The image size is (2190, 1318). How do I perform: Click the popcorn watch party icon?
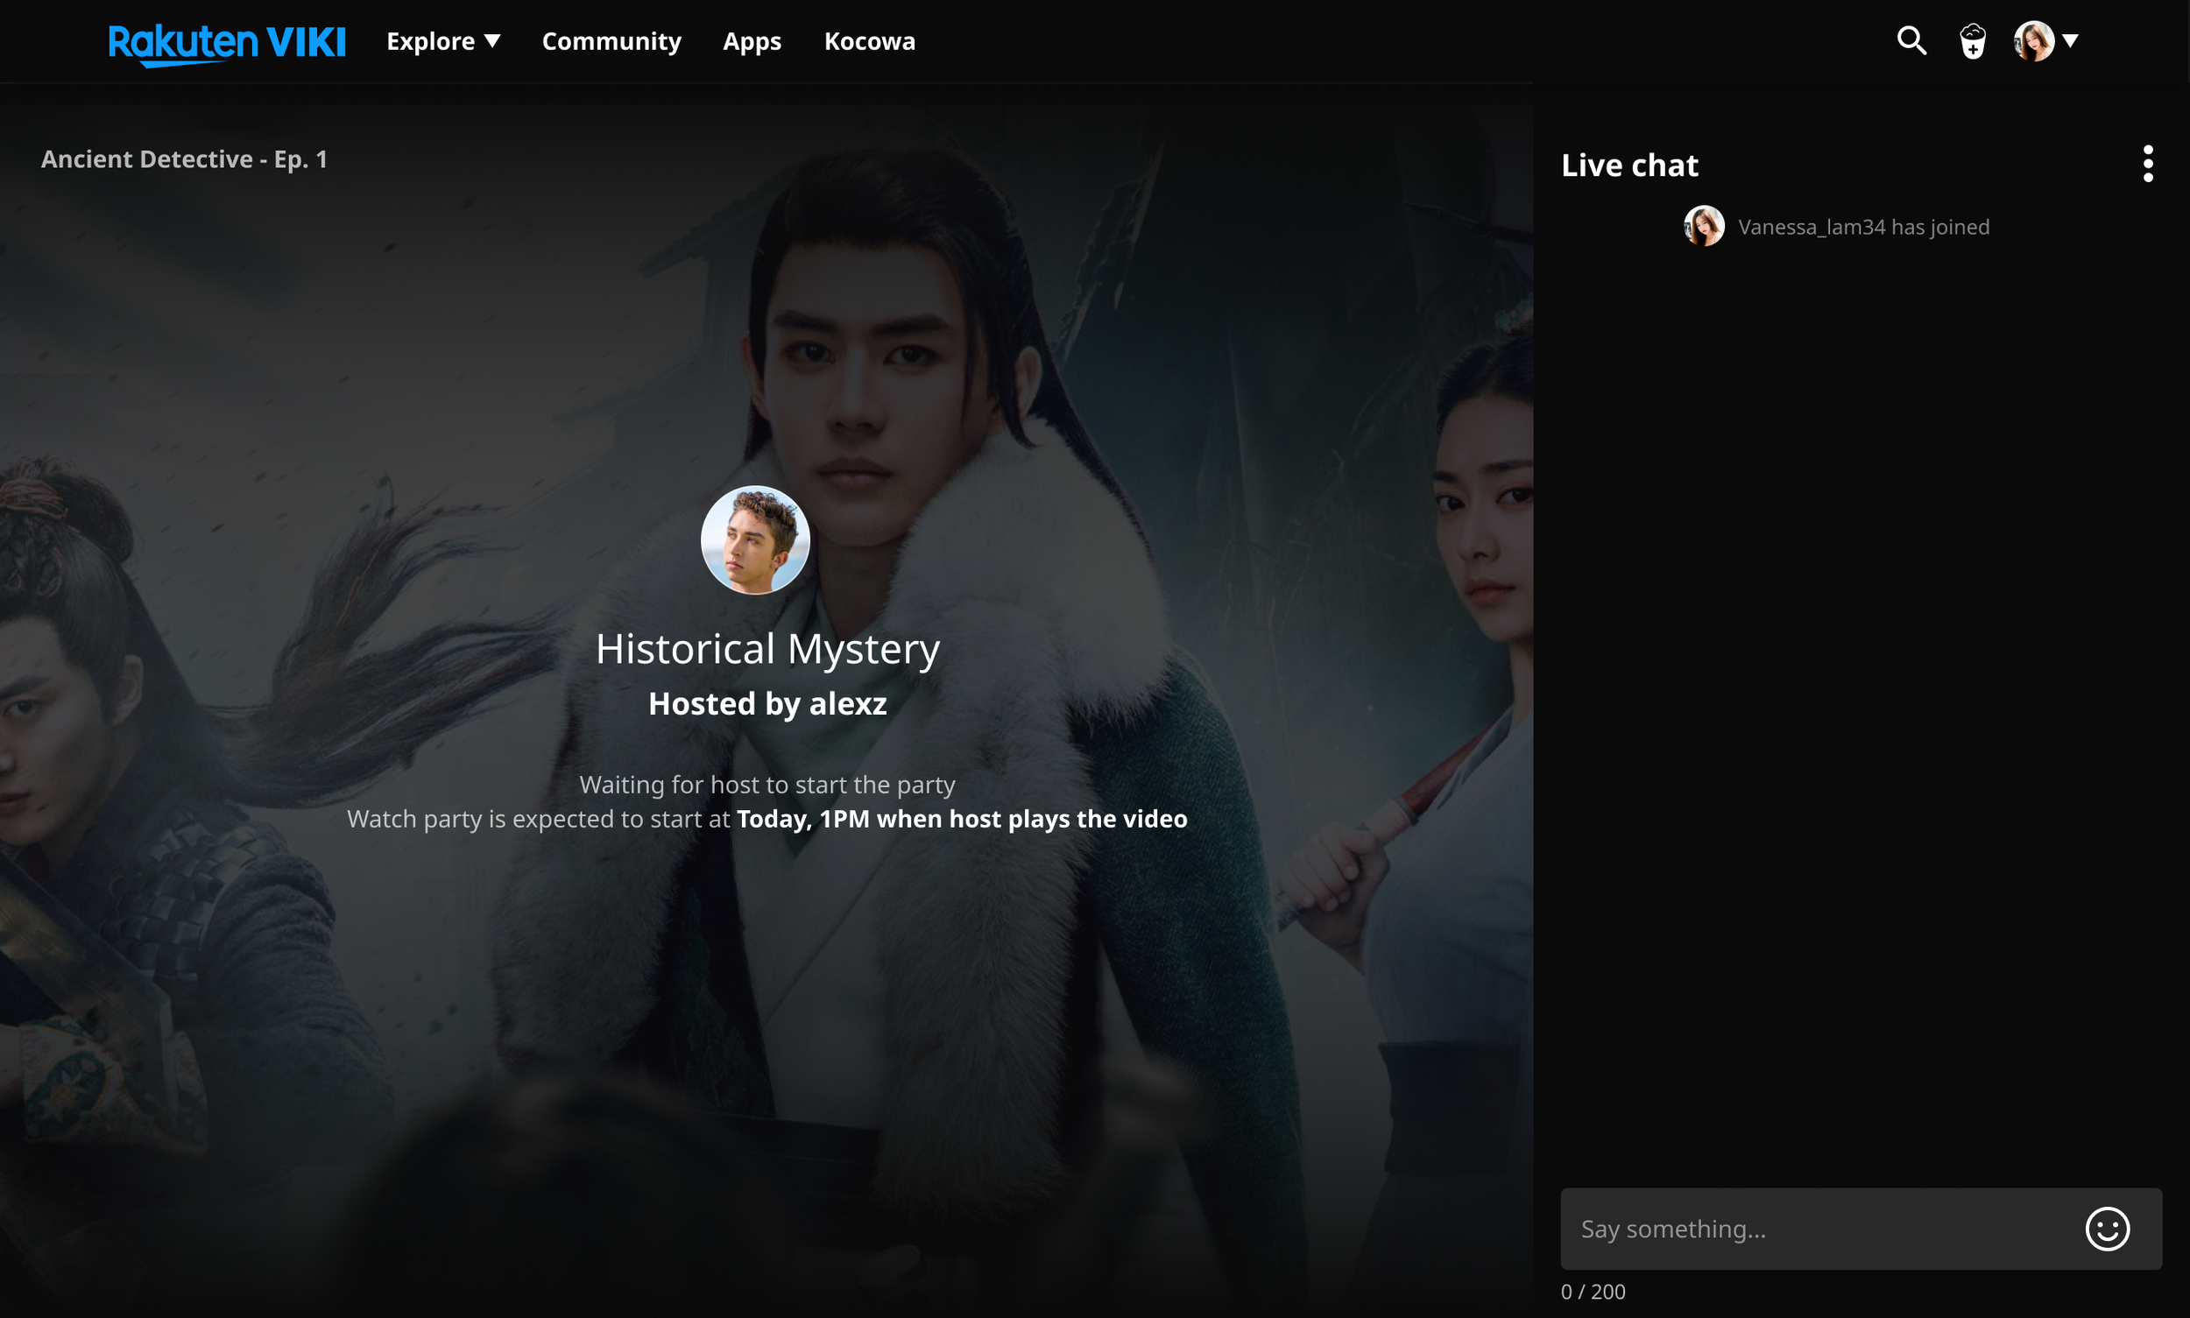pyautogui.click(x=1973, y=41)
